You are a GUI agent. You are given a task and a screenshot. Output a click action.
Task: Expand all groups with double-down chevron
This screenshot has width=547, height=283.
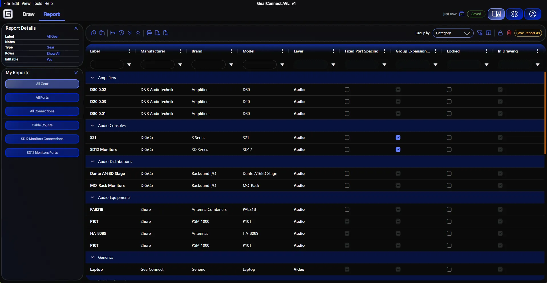click(x=130, y=33)
